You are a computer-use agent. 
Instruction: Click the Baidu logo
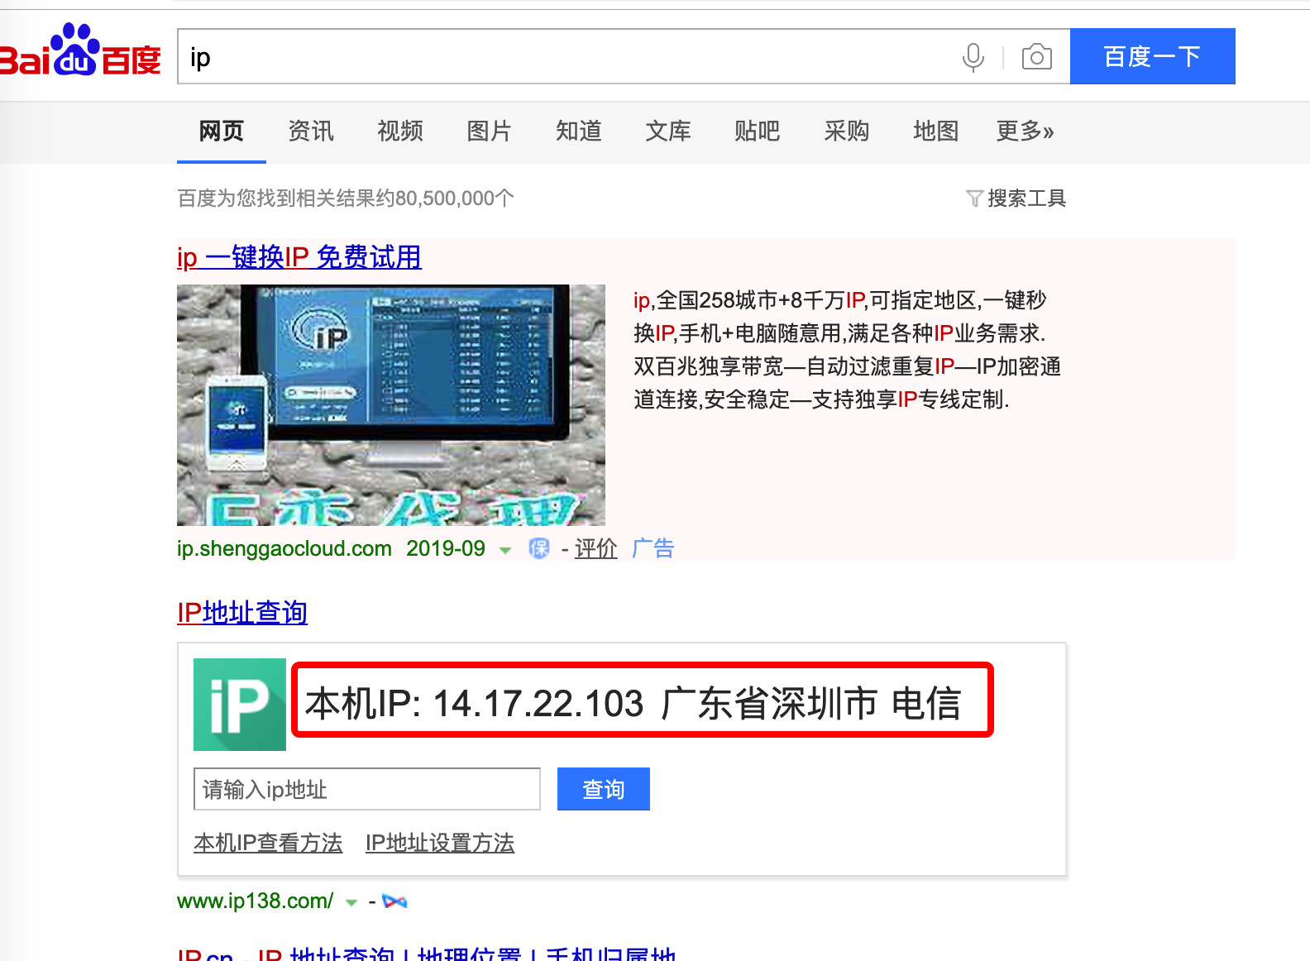click(80, 51)
